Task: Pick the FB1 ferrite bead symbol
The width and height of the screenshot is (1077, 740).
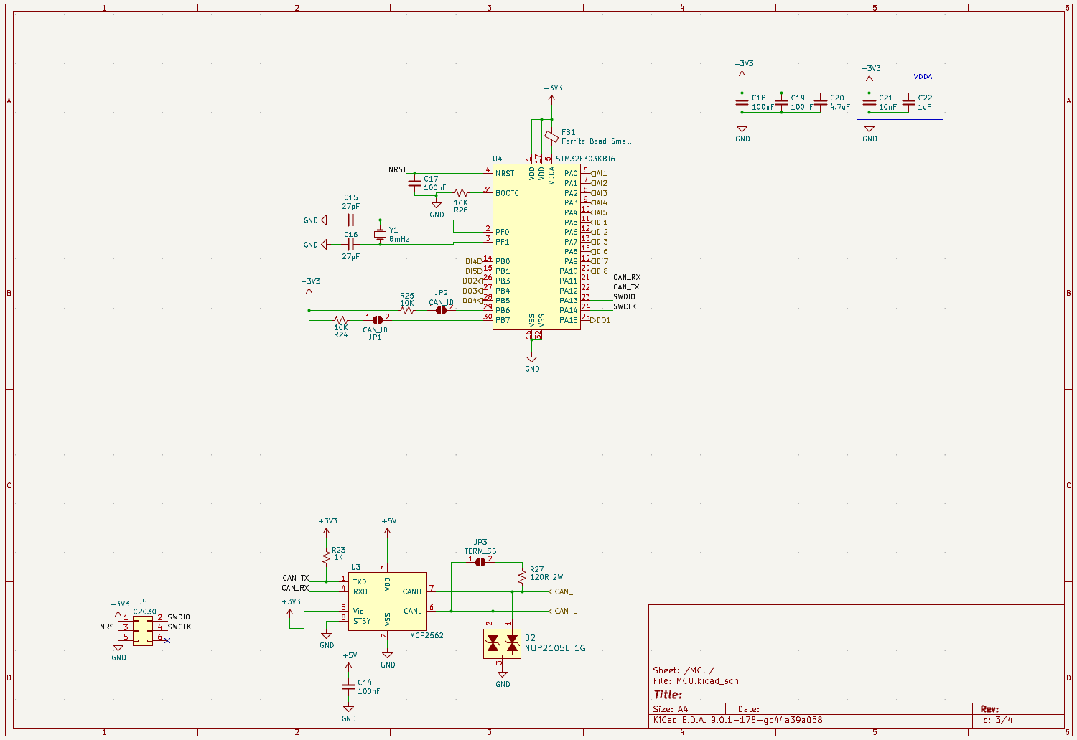Action: tap(551, 136)
